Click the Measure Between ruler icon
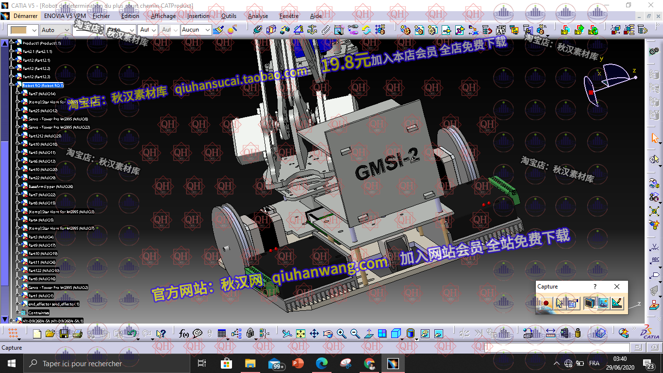 pyautogui.click(x=550, y=334)
